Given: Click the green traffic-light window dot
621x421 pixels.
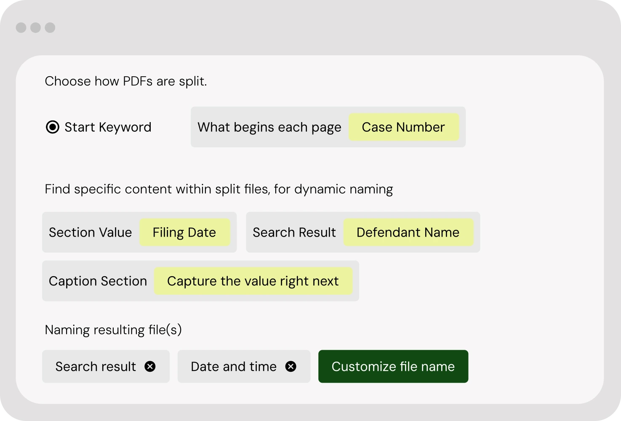Looking at the screenshot, I should 50,27.
